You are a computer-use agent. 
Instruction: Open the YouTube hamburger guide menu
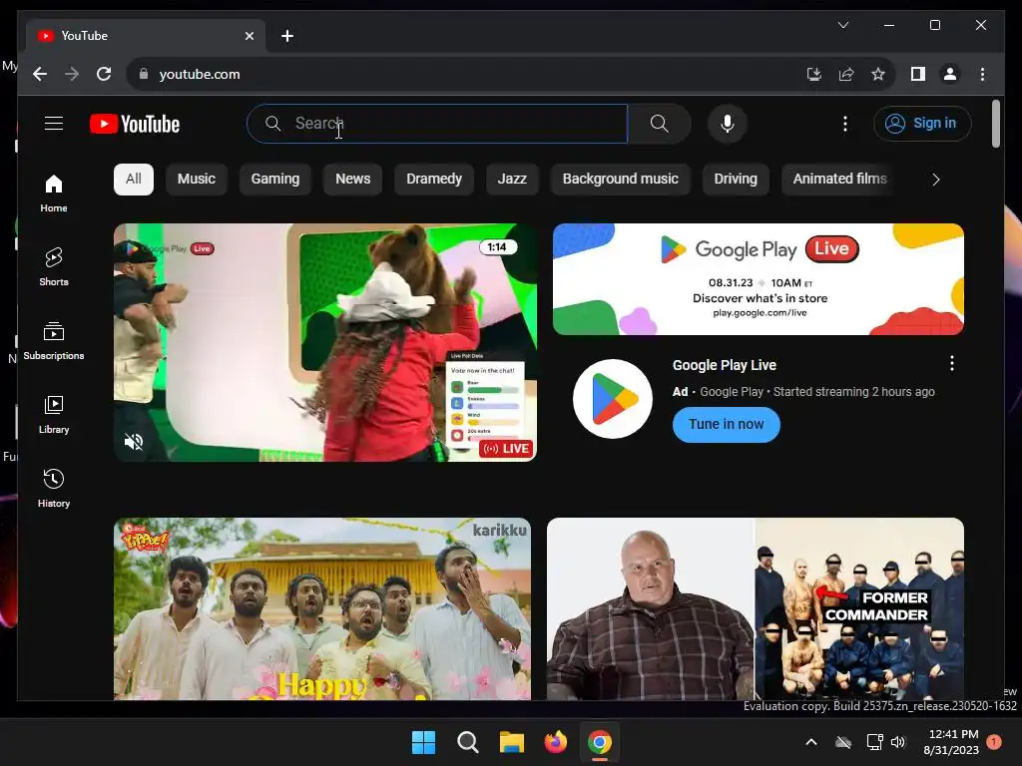54,123
